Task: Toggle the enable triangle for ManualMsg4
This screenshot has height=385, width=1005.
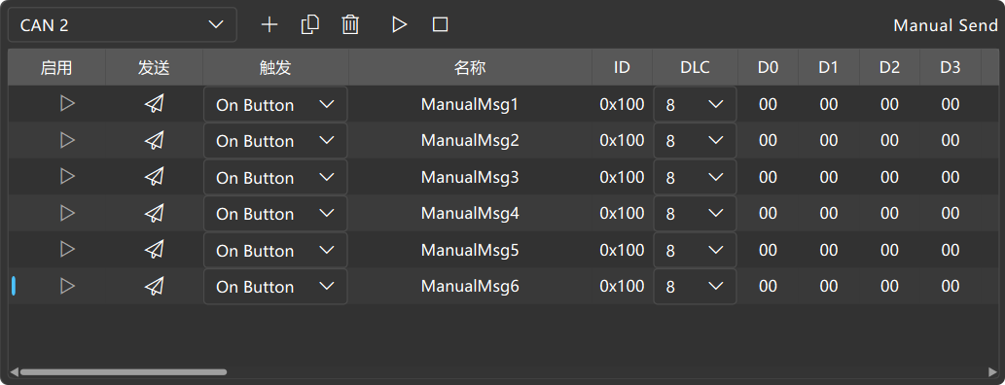Action: [67, 213]
